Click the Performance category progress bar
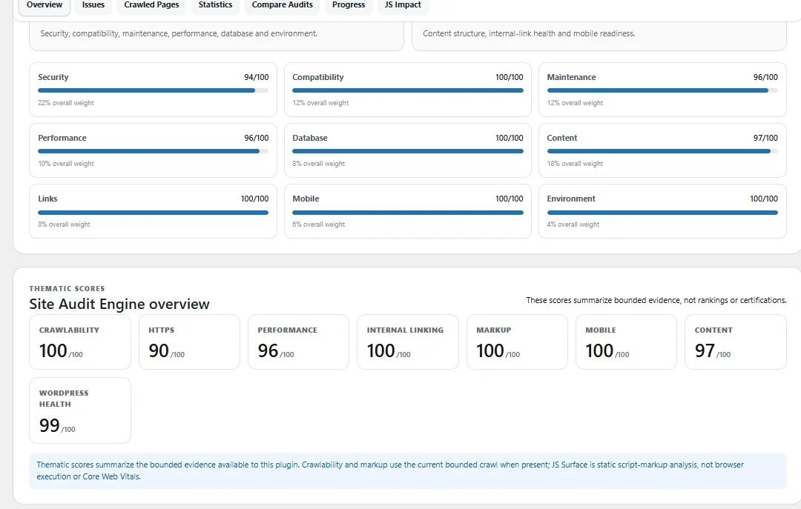 pyautogui.click(x=154, y=151)
